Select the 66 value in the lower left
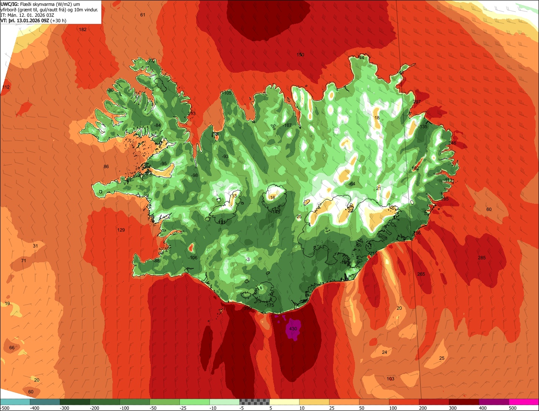Viewport: 539px width, 411px height. coord(12,348)
